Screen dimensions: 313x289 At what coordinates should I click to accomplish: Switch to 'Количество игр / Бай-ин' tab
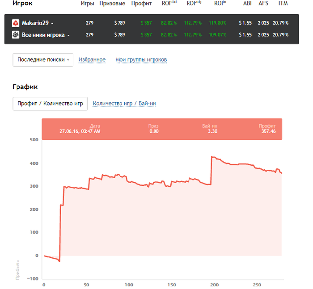(124, 104)
